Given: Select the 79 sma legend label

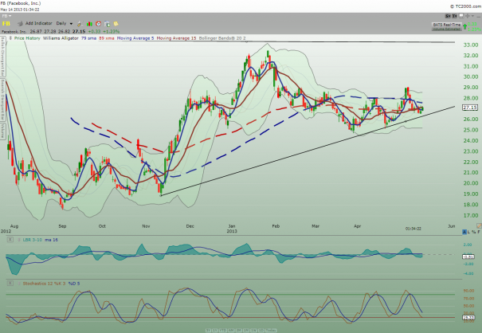Looking at the screenshot, I should pos(89,38).
